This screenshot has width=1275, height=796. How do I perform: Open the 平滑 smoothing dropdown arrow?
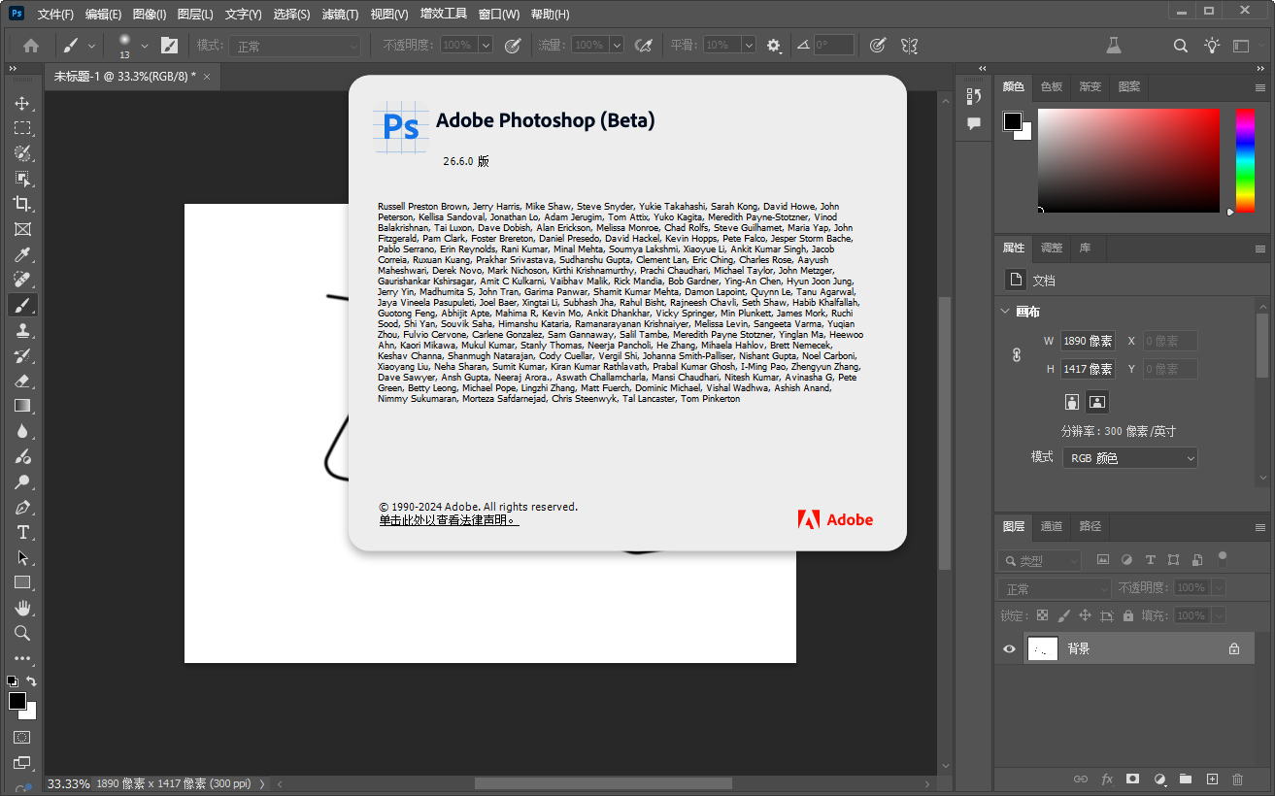tap(749, 45)
